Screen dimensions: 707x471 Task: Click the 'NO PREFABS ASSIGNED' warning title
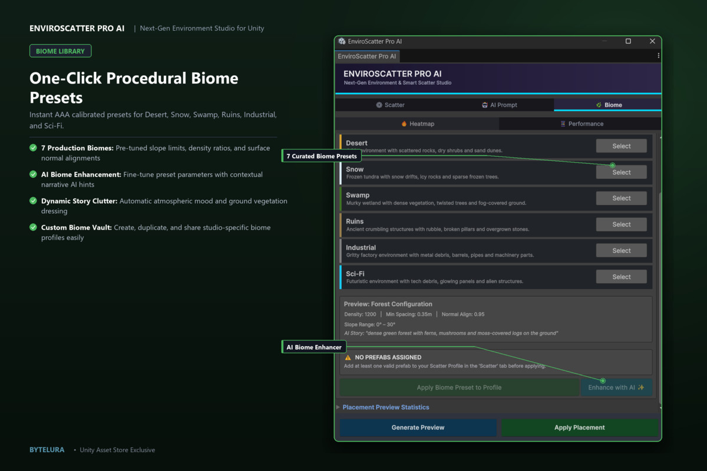388,357
